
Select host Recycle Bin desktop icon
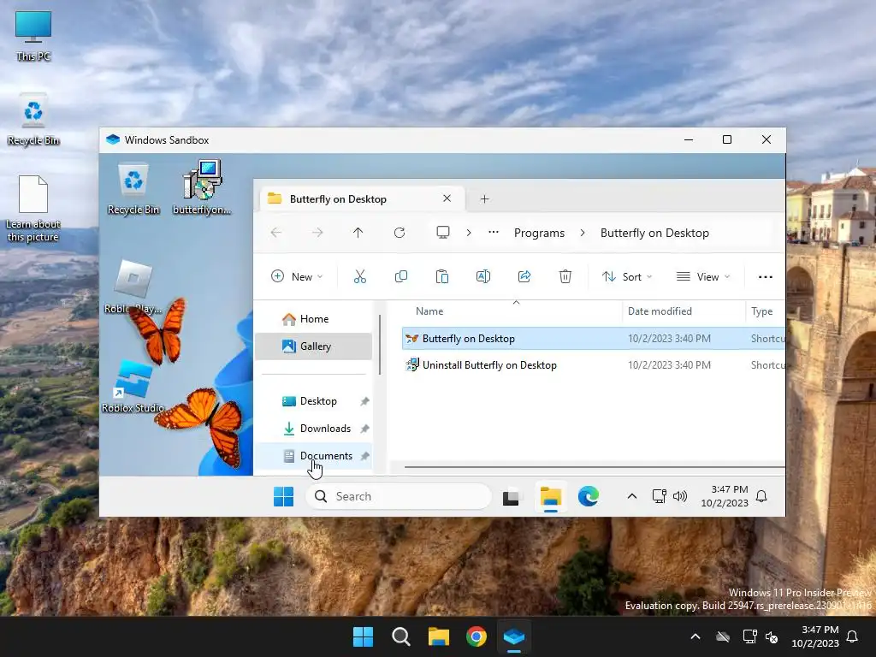(x=33, y=120)
